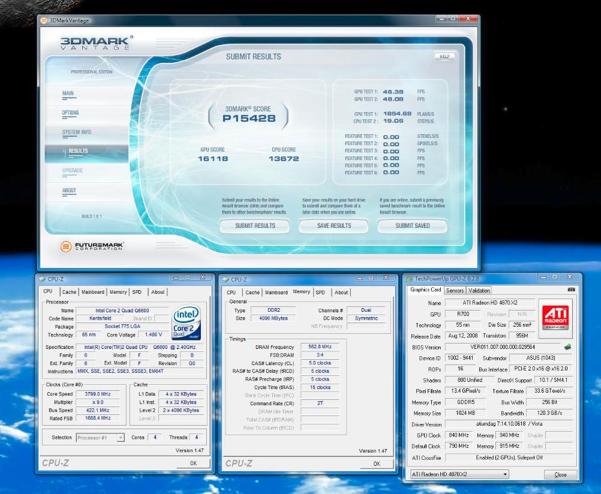Click the BIOS save chip icon in GPU-Z
Image resolution: width=601 pixels, height=494 pixels.
coord(567,347)
